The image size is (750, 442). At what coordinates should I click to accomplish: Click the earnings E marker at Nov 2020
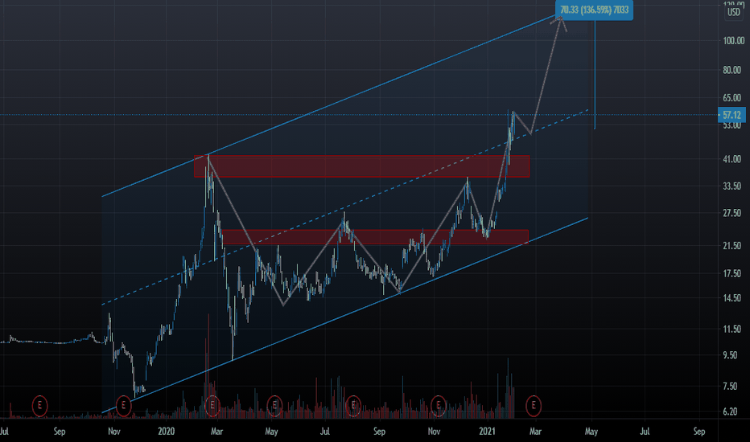(438, 406)
